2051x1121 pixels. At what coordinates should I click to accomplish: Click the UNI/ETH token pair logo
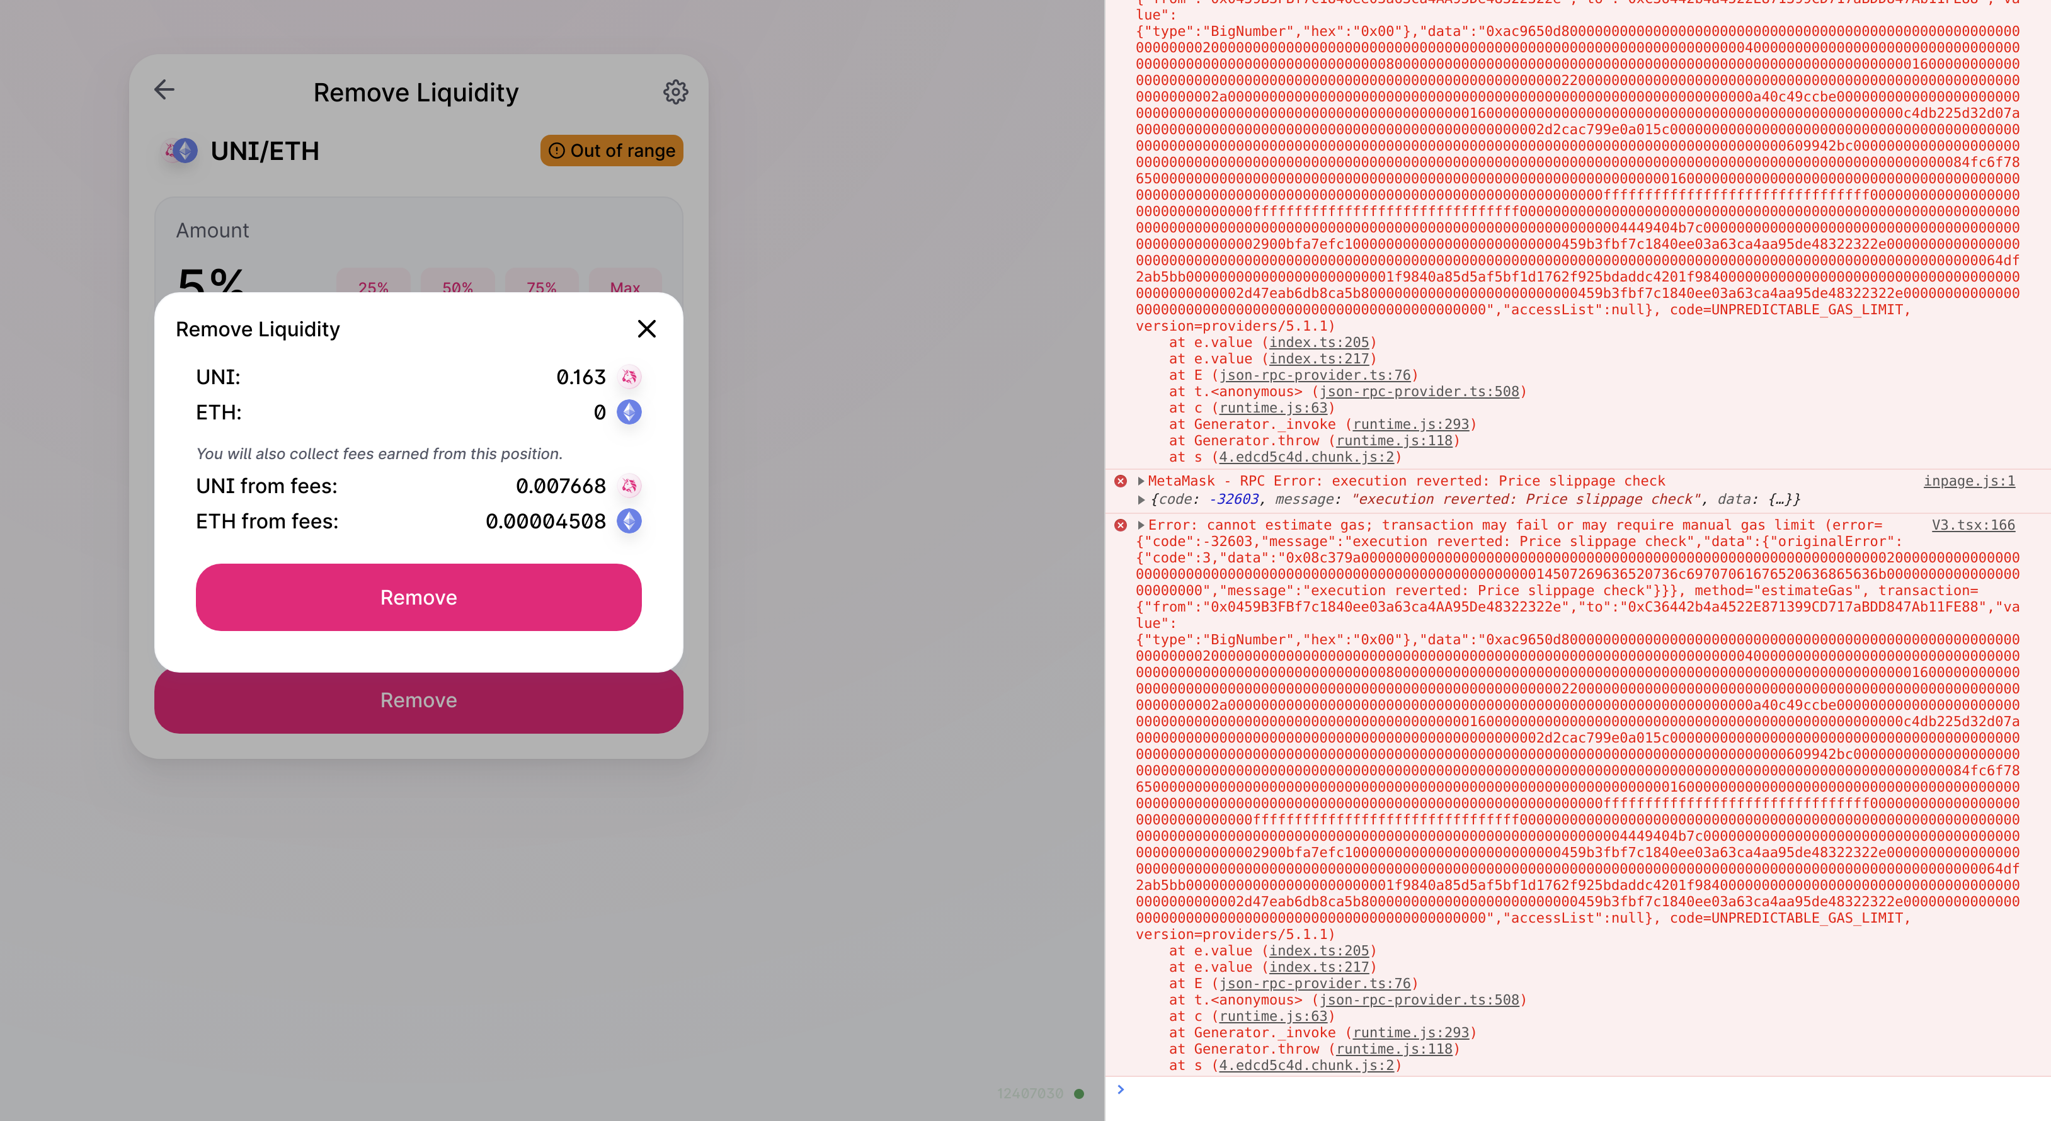click(x=181, y=151)
